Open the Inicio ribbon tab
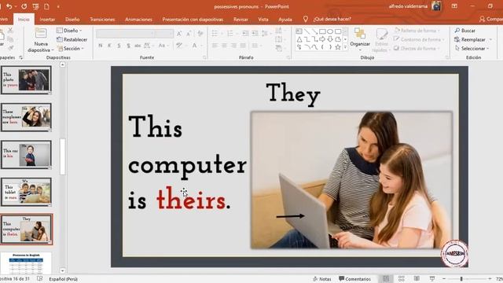 point(24,19)
